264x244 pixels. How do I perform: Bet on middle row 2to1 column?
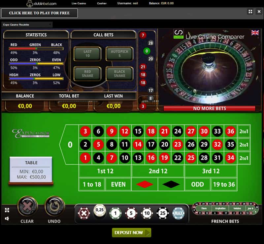(x=244, y=145)
